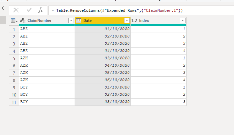This screenshot has width=234, height=135.
Task: Open ClaimNumber column filter dropdown
Action: click(71, 20)
